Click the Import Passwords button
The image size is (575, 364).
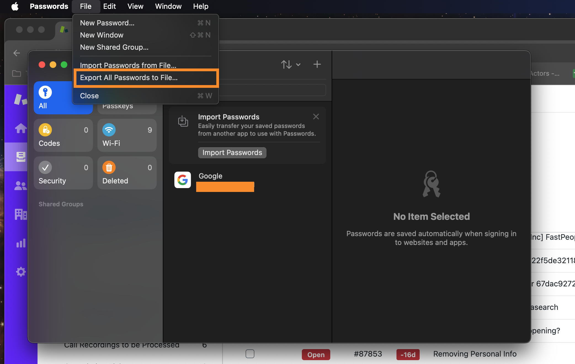(x=232, y=152)
